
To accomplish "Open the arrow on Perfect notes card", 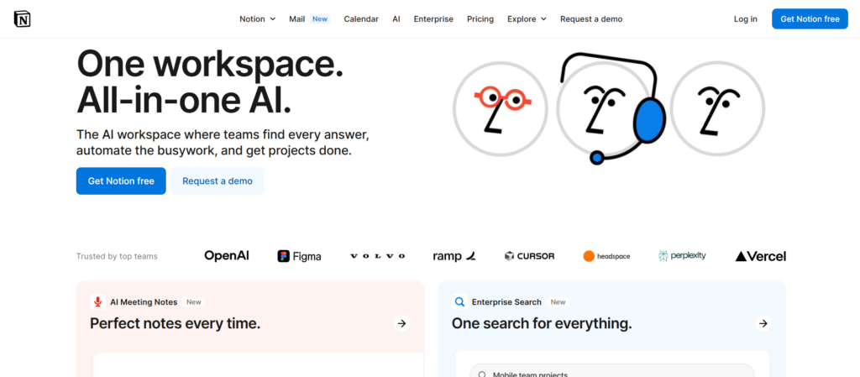I will point(401,323).
